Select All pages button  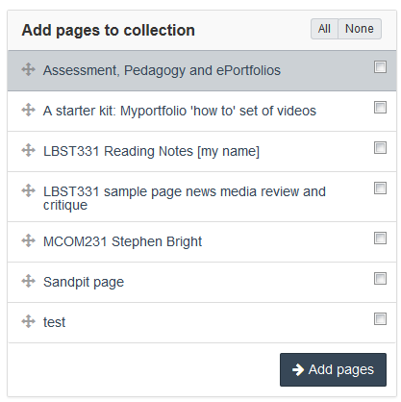tap(324, 29)
